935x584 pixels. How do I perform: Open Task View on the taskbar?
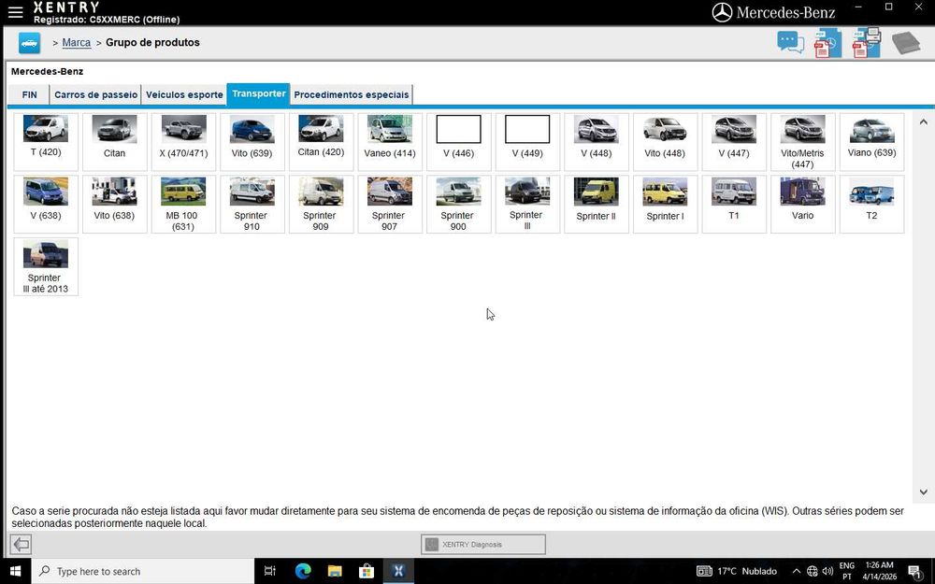(x=270, y=571)
